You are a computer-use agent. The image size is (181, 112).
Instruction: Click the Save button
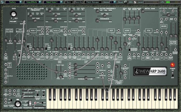pyautogui.click(x=69, y=2)
